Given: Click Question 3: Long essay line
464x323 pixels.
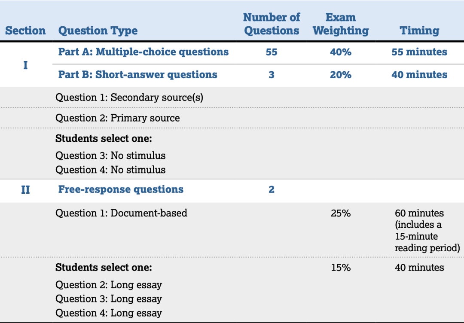Looking at the screenshot, I should 109,299.
